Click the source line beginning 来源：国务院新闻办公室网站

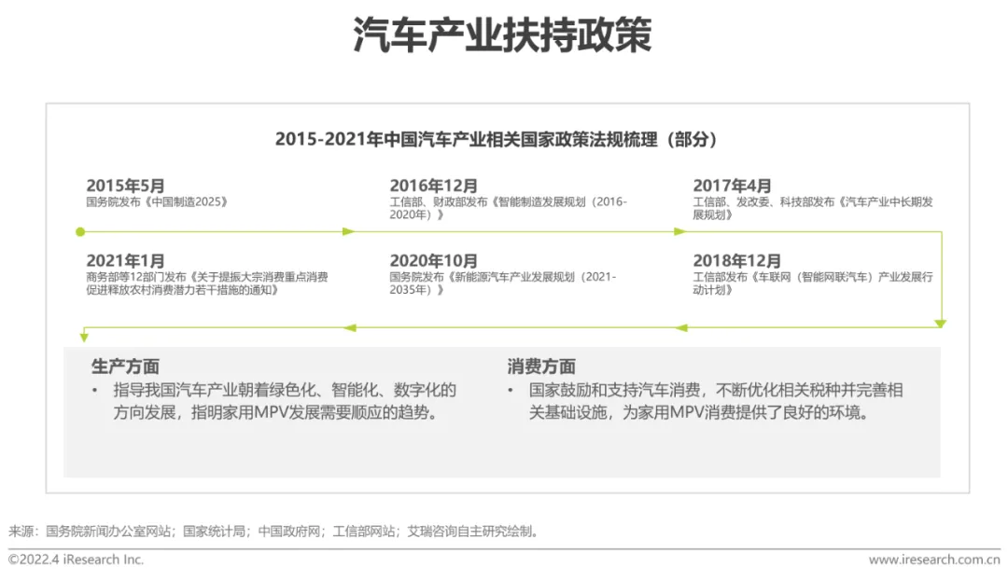[273, 532]
